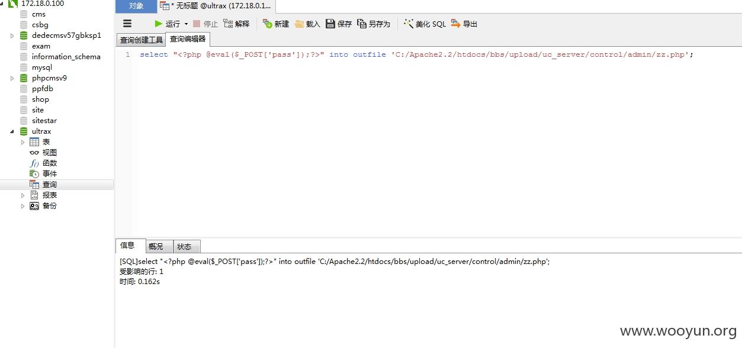Select the site database
This screenshot has width=742, height=348.
click(x=38, y=110)
